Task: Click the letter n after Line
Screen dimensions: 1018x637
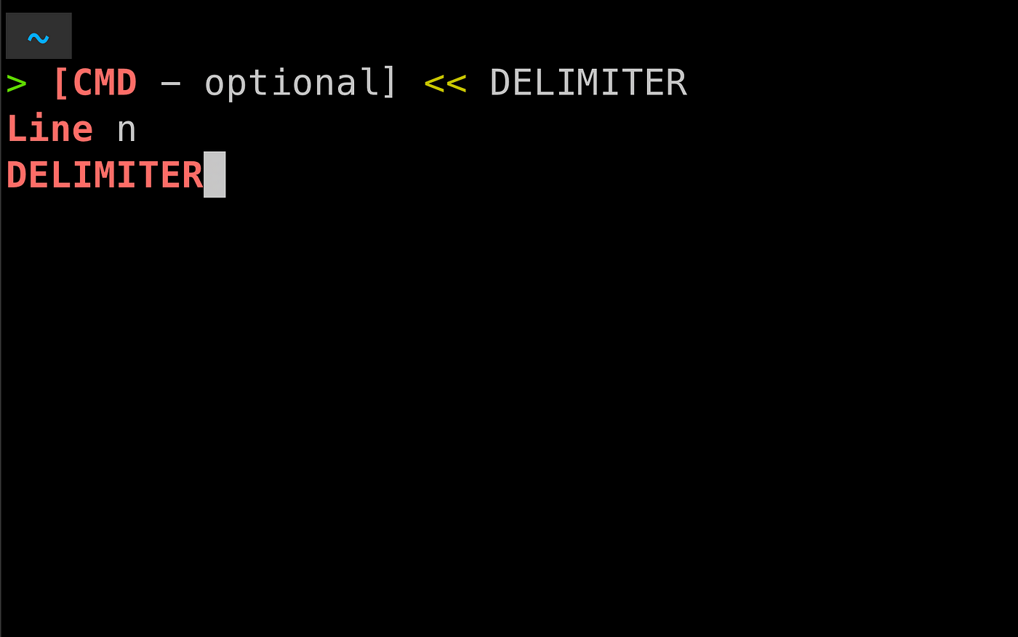Action: click(x=127, y=132)
